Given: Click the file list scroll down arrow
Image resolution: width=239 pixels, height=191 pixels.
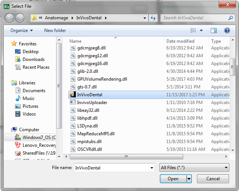Looking at the screenshot, I should coord(233,150).
